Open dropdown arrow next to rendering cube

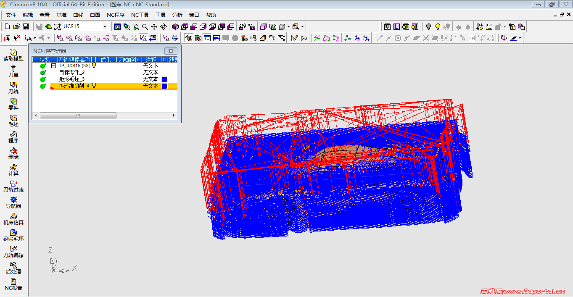288,26
